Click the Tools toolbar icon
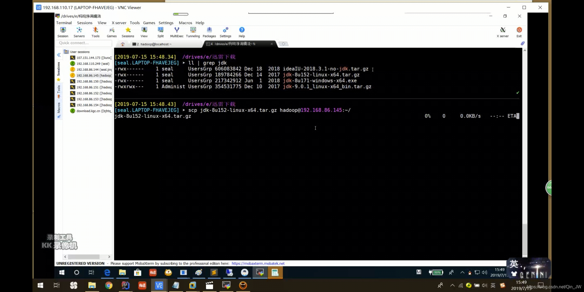This screenshot has height=292, width=584. [x=95, y=32]
